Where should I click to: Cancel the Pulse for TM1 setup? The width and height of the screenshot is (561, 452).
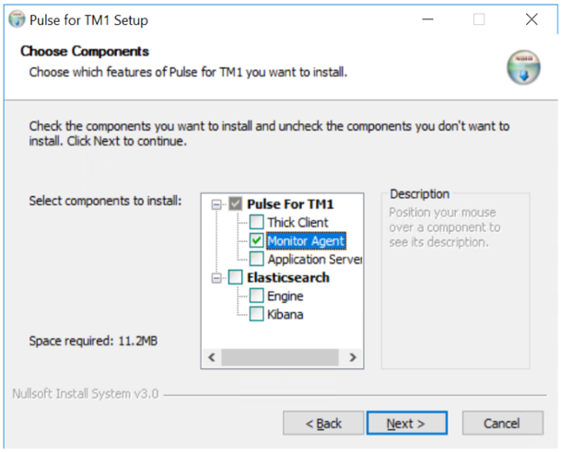tap(502, 423)
